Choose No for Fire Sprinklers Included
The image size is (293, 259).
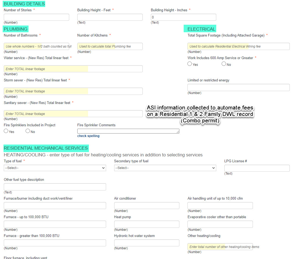(28, 131)
